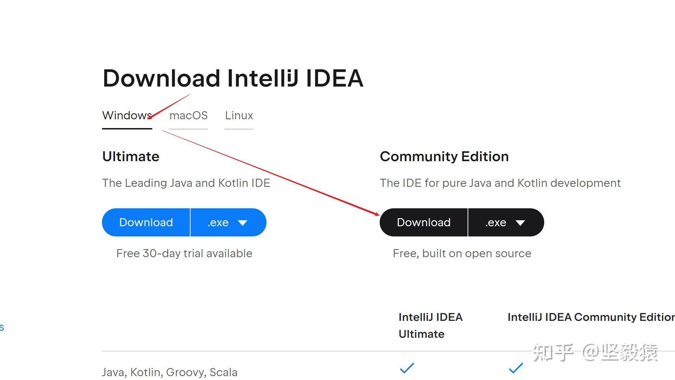This screenshot has width=675, height=380.
Task: Click the Ultimate column checkmark icon
Action: [407, 368]
